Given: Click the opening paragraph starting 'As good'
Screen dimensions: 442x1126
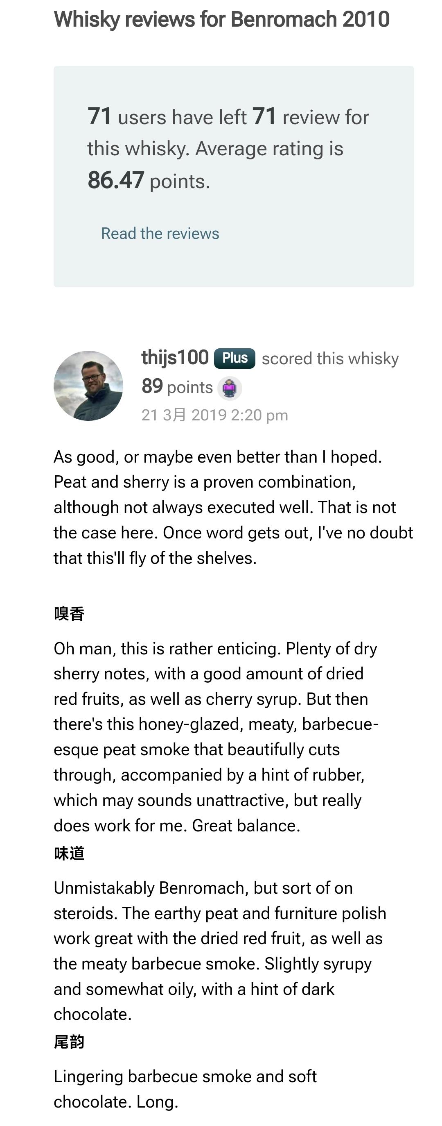Looking at the screenshot, I should coord(233,507).
